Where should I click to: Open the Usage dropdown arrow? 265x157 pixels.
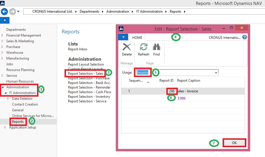coord(216,73)
